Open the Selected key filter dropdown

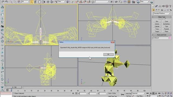(138, 93)
